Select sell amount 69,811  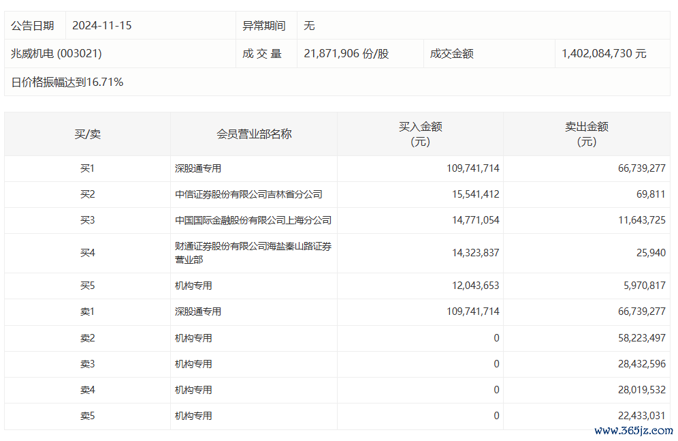pos(651,194)
